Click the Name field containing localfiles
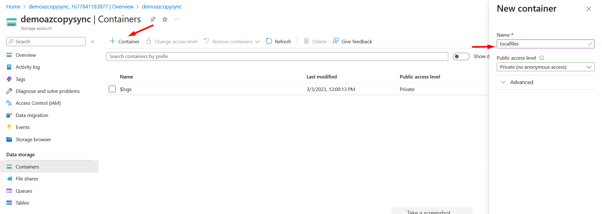The width and height of the screenshot is (602, 214). [545, 44]
